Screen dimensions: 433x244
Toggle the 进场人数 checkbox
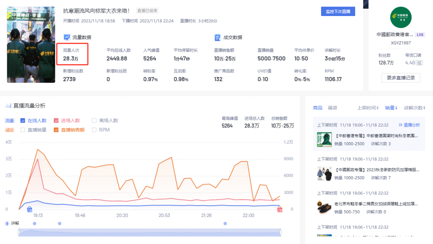pos(56,121)
